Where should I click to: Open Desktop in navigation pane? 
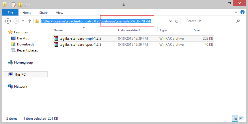pyautogui.click(x=23, y=38)
